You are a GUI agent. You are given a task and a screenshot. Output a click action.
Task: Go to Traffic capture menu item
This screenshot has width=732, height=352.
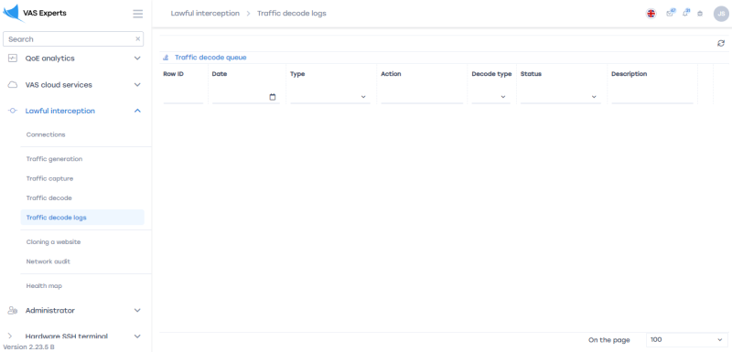[x=49, y=178]
